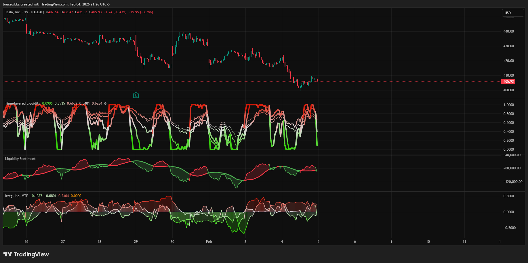Select the Liquidity Sentiment indicator title
Viewport: 528px width, 263px height.
[x=20, y=159]
